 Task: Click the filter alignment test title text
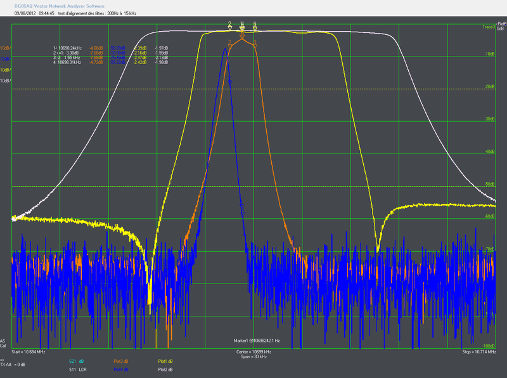pos(96,13)
